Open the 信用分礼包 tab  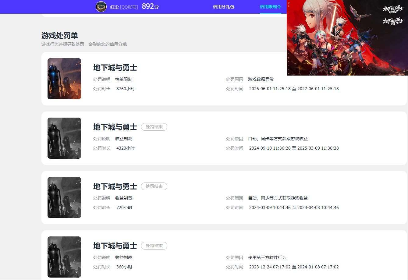pos(223,7)
